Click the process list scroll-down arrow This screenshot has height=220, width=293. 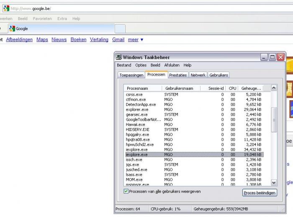pos(274,183)
